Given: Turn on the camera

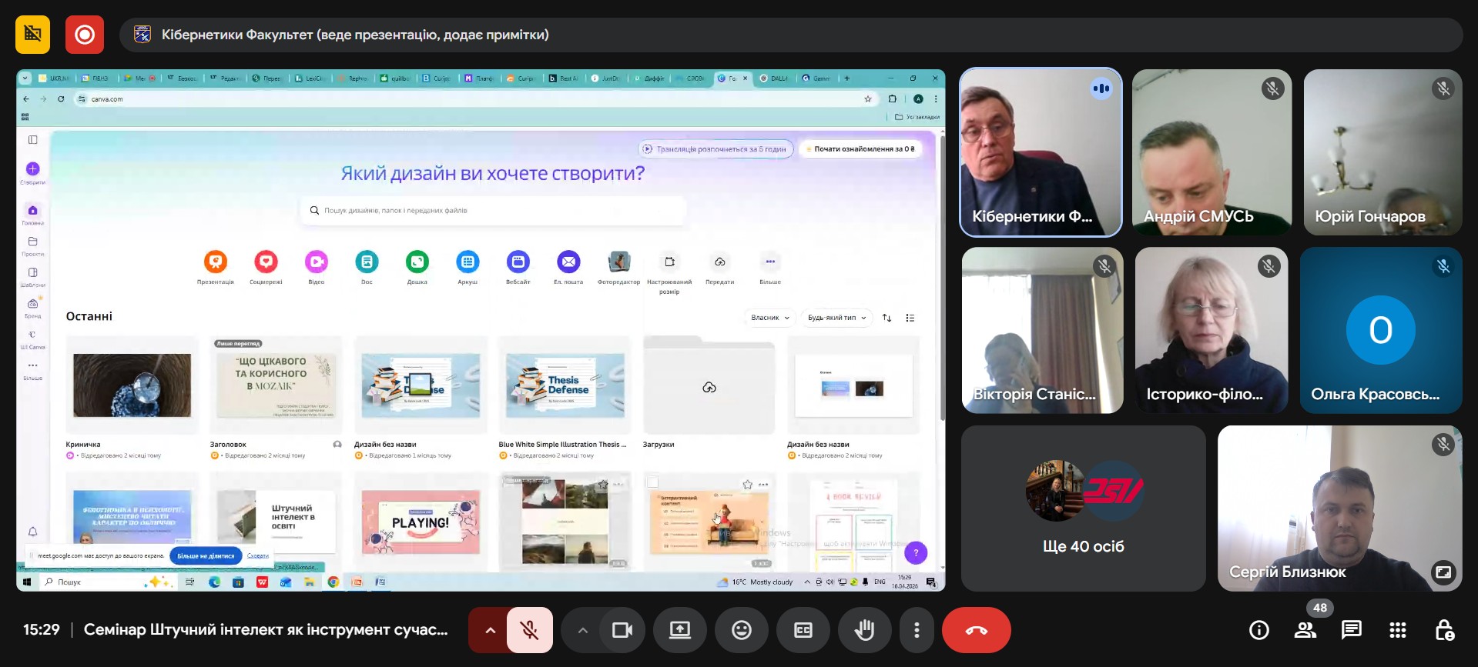Looking at the screenshot, I should click(622, 630).
